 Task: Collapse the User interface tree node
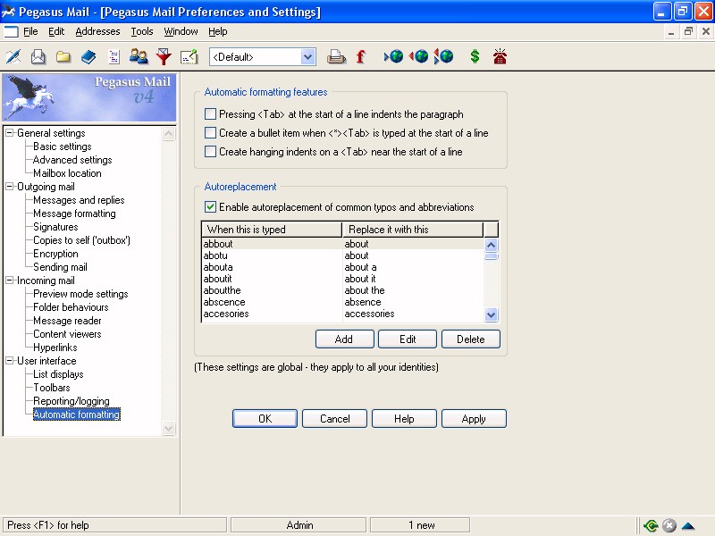[10, 361]
